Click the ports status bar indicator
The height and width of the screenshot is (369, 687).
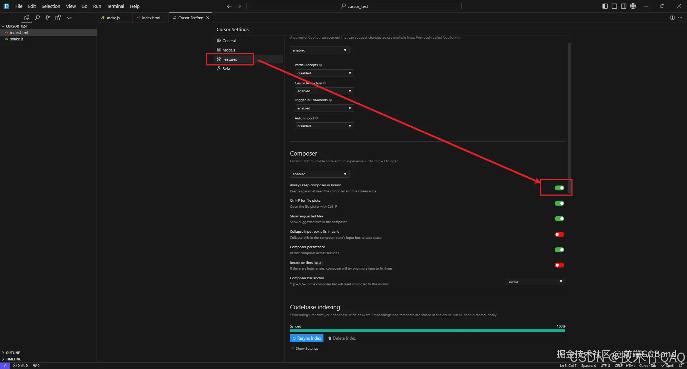tap(36, 365)
